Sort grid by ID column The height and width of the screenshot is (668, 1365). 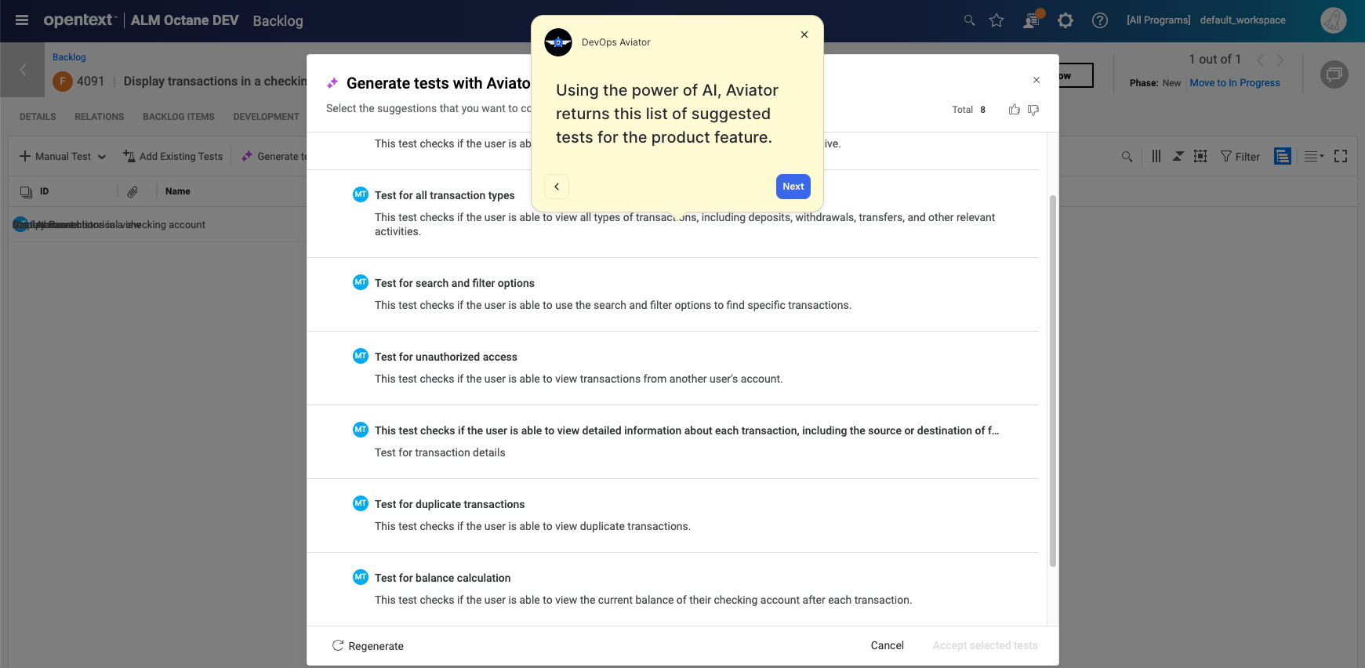pos(45,191)
